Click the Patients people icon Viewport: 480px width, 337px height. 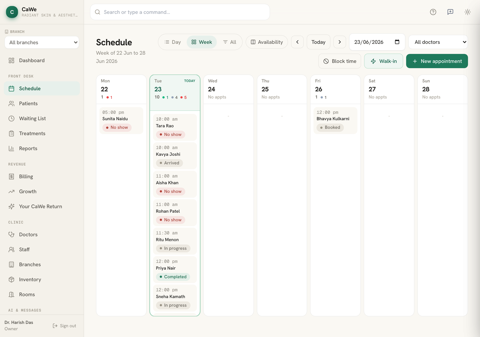coord(12,103)
